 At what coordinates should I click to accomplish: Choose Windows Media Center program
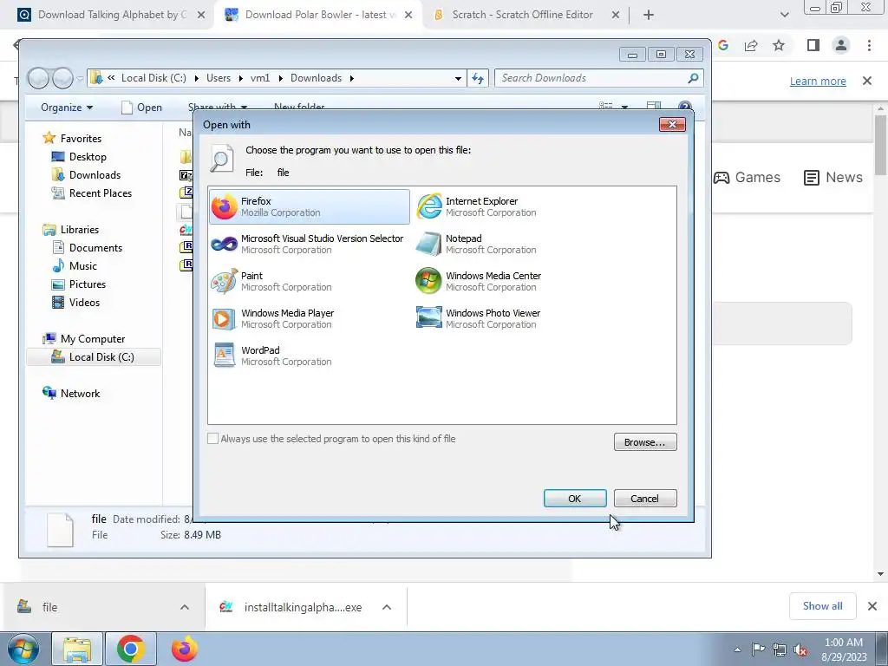point(479,282)
